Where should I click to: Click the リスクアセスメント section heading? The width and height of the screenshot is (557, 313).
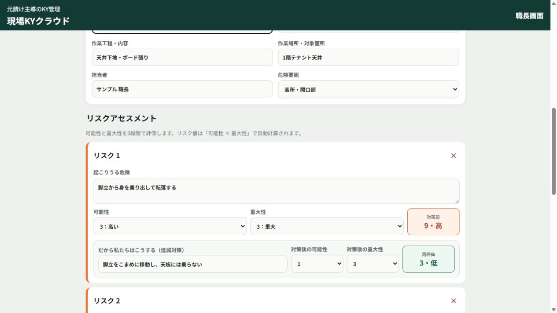pos(122,118)
